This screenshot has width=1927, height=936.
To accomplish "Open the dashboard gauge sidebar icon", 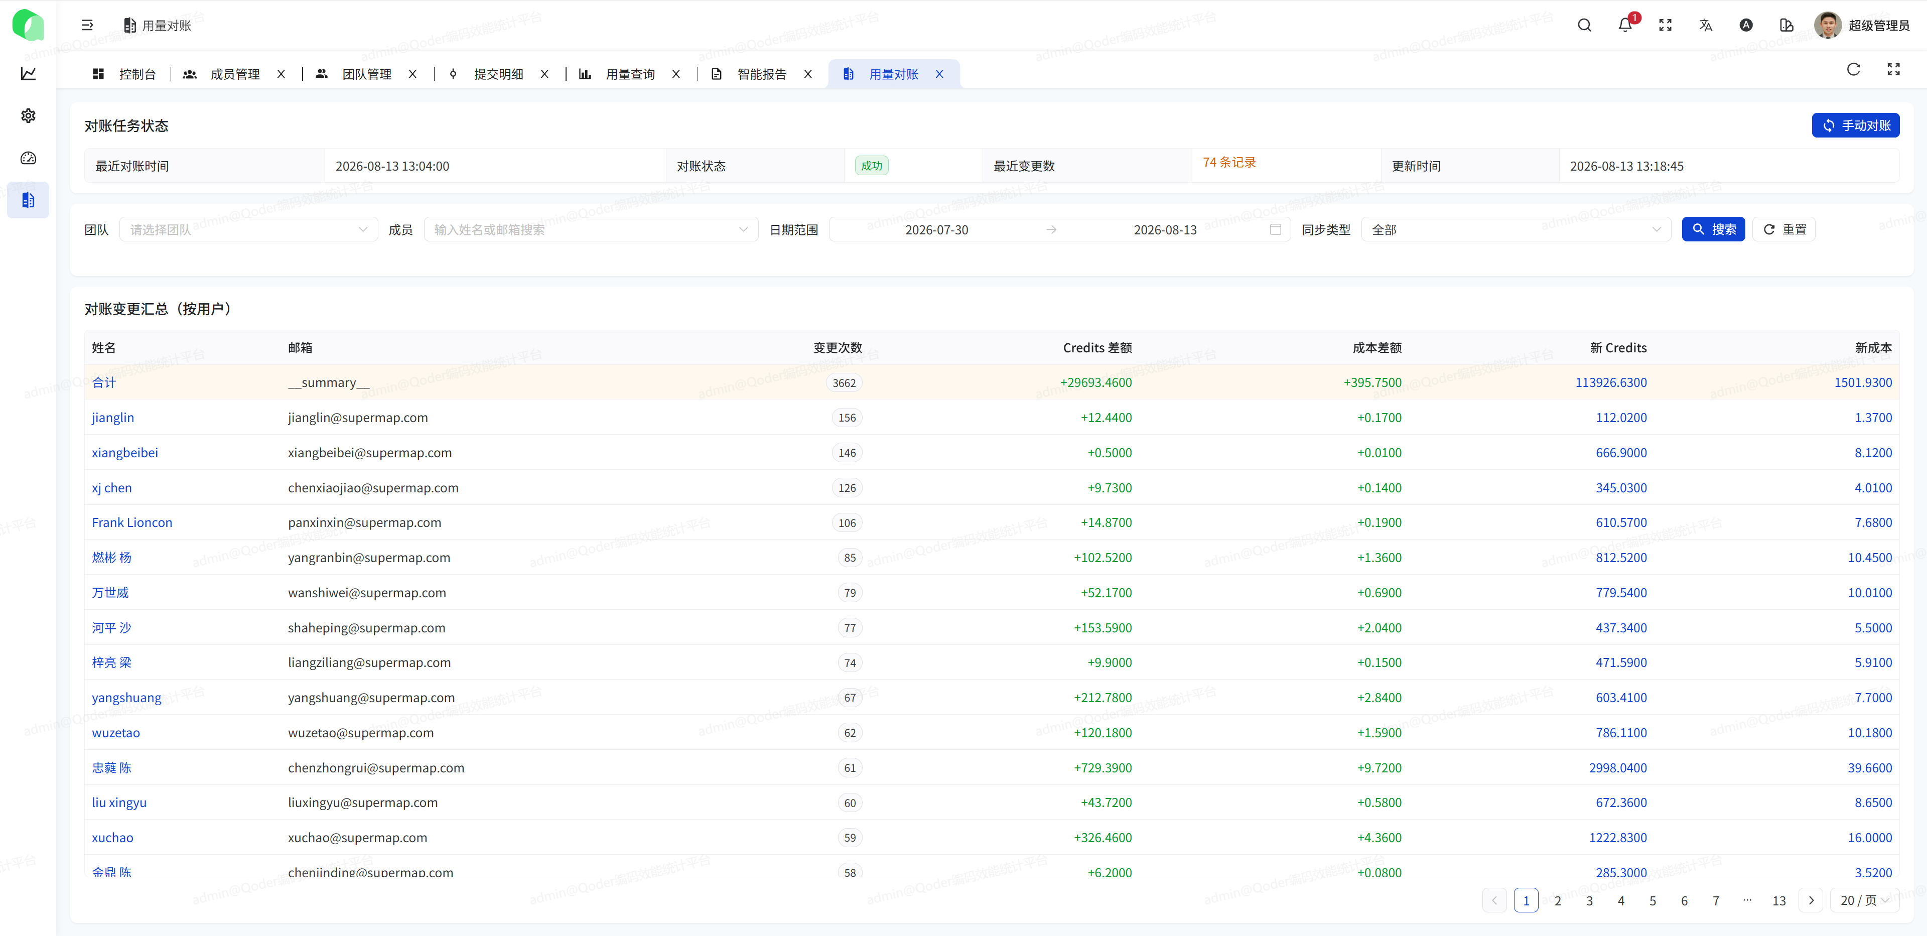I will 29,158.
